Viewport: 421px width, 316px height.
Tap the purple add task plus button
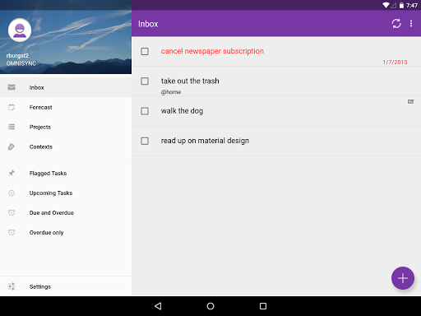[403, 278]
